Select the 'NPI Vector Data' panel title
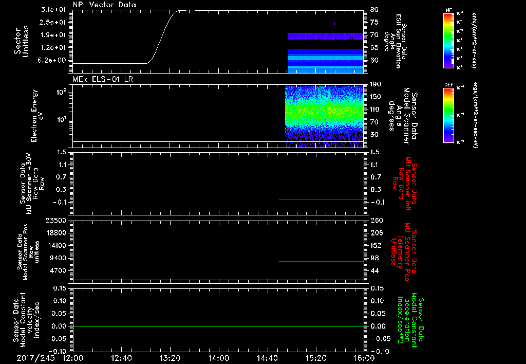The width and height of the screenshot is (526, 364). click(104, 5)
